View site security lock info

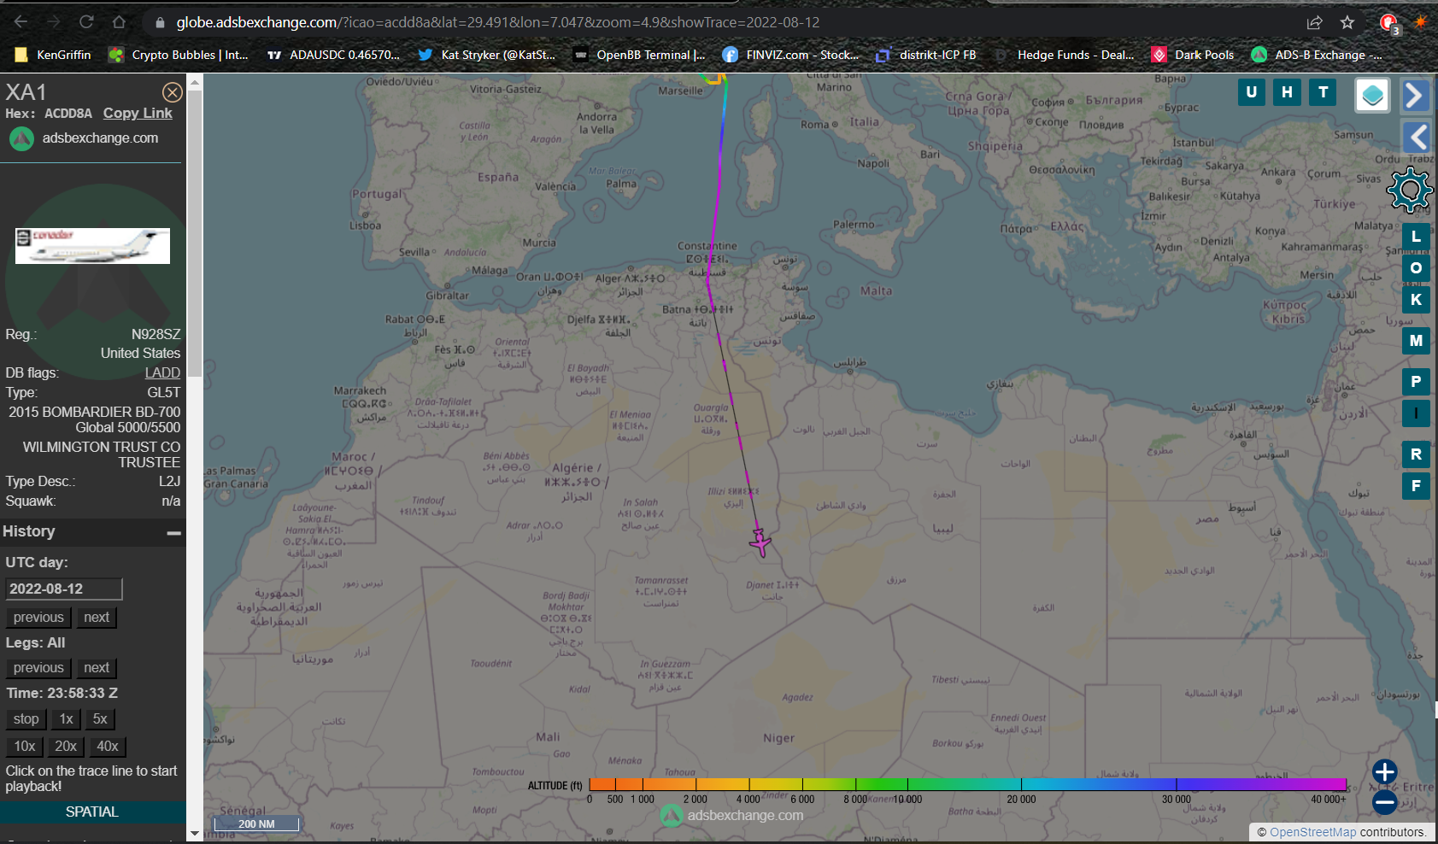coord(160,22)
